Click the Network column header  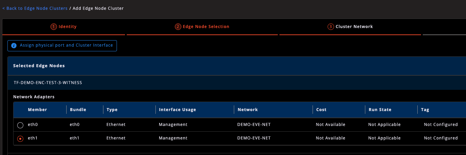(248, 110)
